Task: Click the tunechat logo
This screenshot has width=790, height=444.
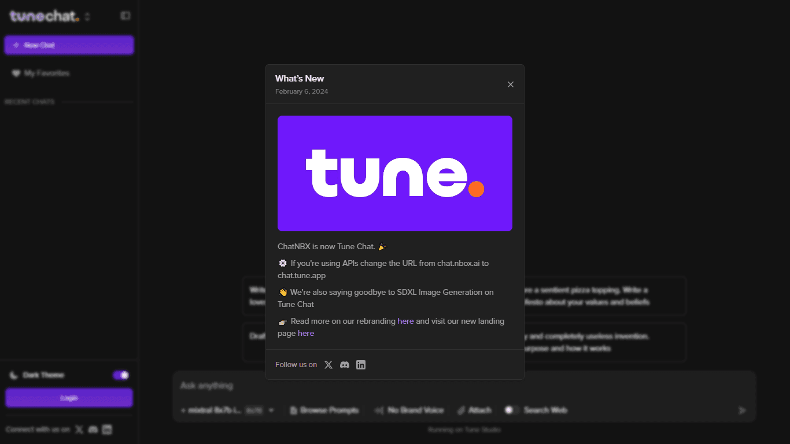Action: coord(45,16)
